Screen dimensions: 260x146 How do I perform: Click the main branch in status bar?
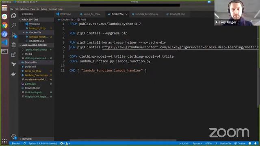tap(16, 143)
